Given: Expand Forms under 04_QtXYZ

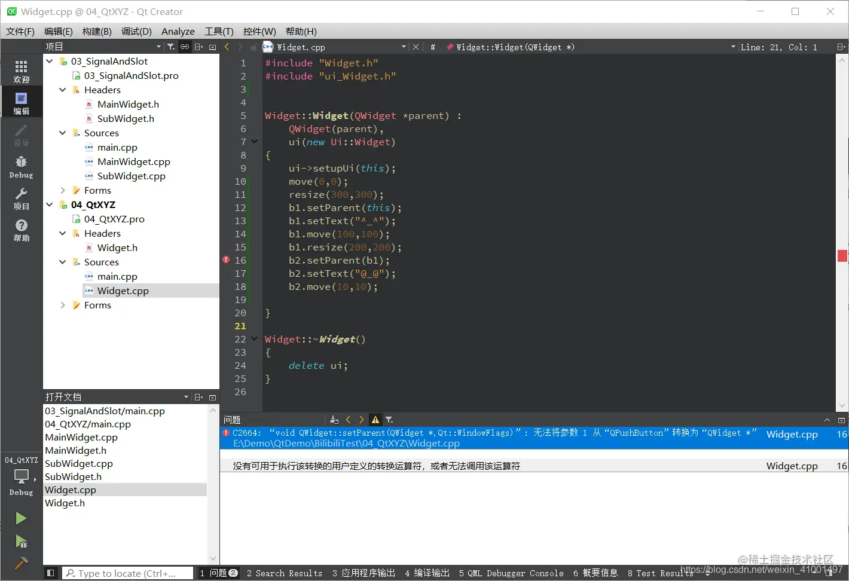Looking at the screenshot, I should click(63, 305).
